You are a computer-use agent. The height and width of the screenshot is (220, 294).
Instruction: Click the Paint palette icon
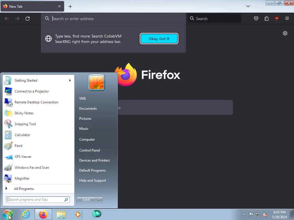click(x=8, y=146)
